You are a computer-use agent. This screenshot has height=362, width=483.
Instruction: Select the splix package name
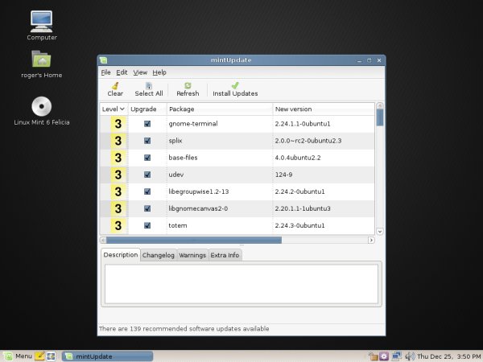point(175,141)
